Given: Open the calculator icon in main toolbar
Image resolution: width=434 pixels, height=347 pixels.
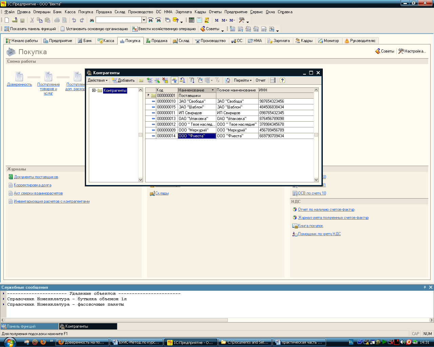Looking at the screenshot, I should click(x=192, y=20).
